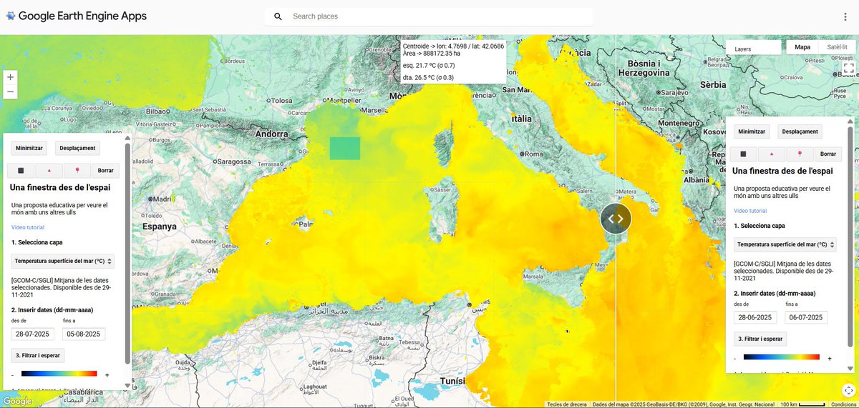Click the Google logo on the map

point(17,401)
